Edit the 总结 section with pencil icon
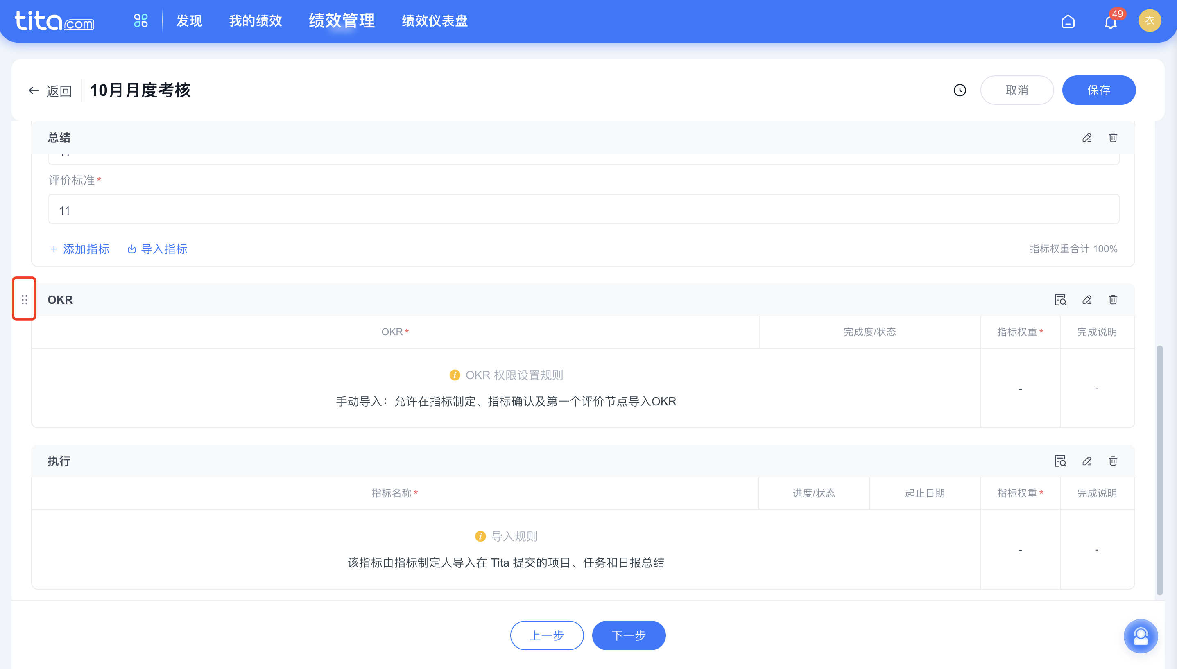Viewport: 1177px width, 669px height. (x=1086, y=138)
